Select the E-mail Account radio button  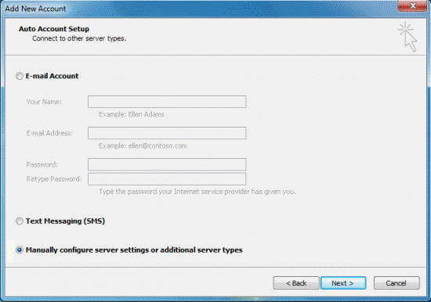20,76
